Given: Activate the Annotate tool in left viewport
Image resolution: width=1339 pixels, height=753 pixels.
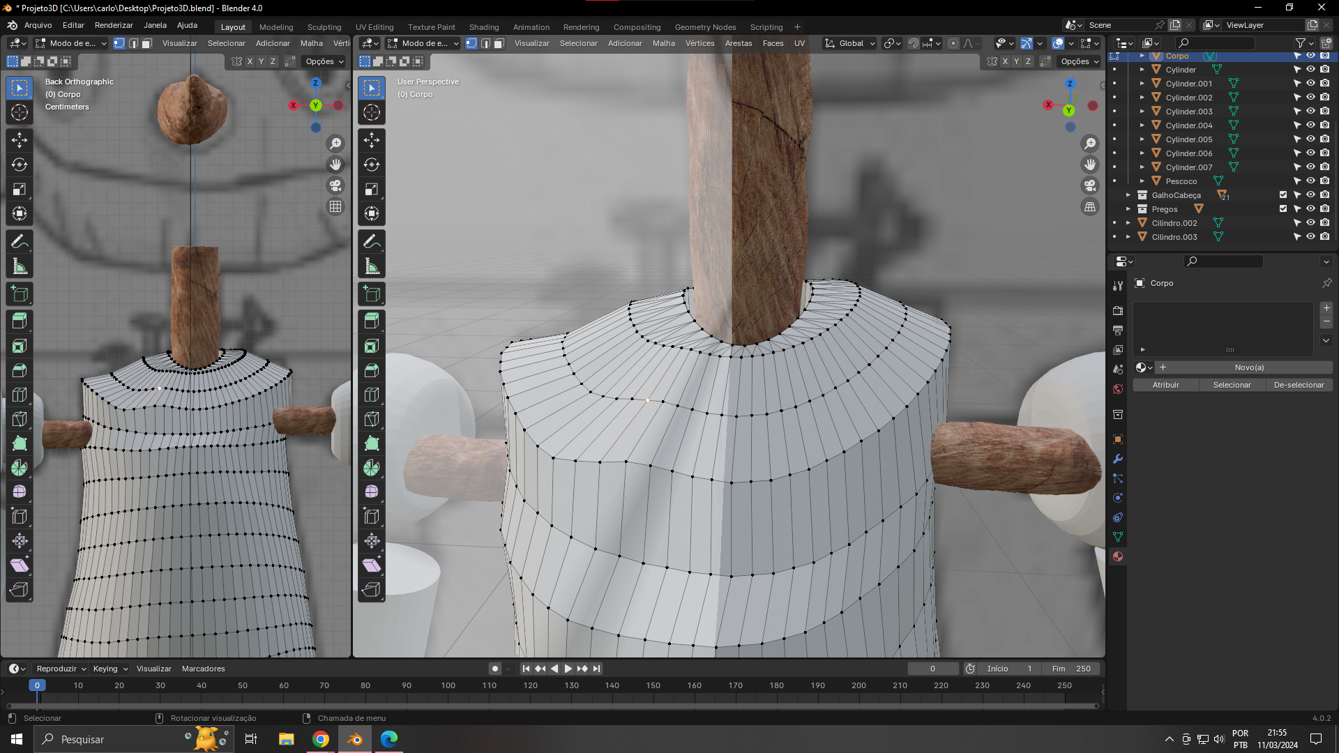Looking at the screenshot, I should point(20,242).
